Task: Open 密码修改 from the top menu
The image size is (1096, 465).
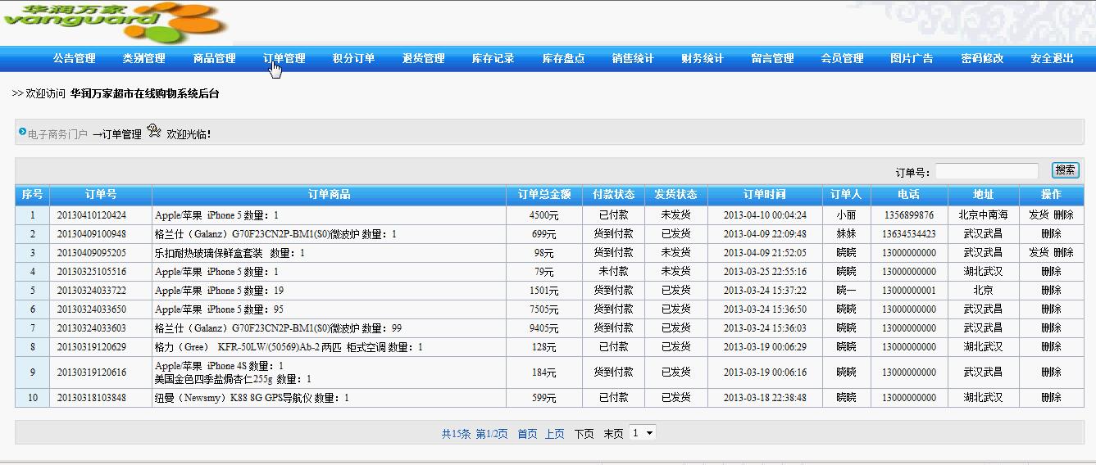Action: pos(982,59)
